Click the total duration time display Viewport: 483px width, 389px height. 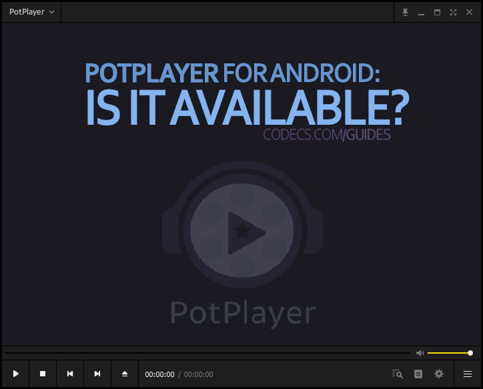(x=198, y=374)
